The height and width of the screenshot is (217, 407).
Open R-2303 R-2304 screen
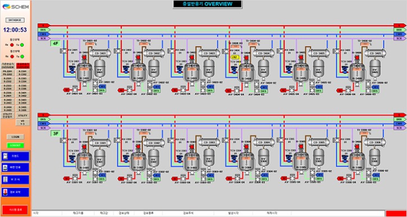[8, 87]
